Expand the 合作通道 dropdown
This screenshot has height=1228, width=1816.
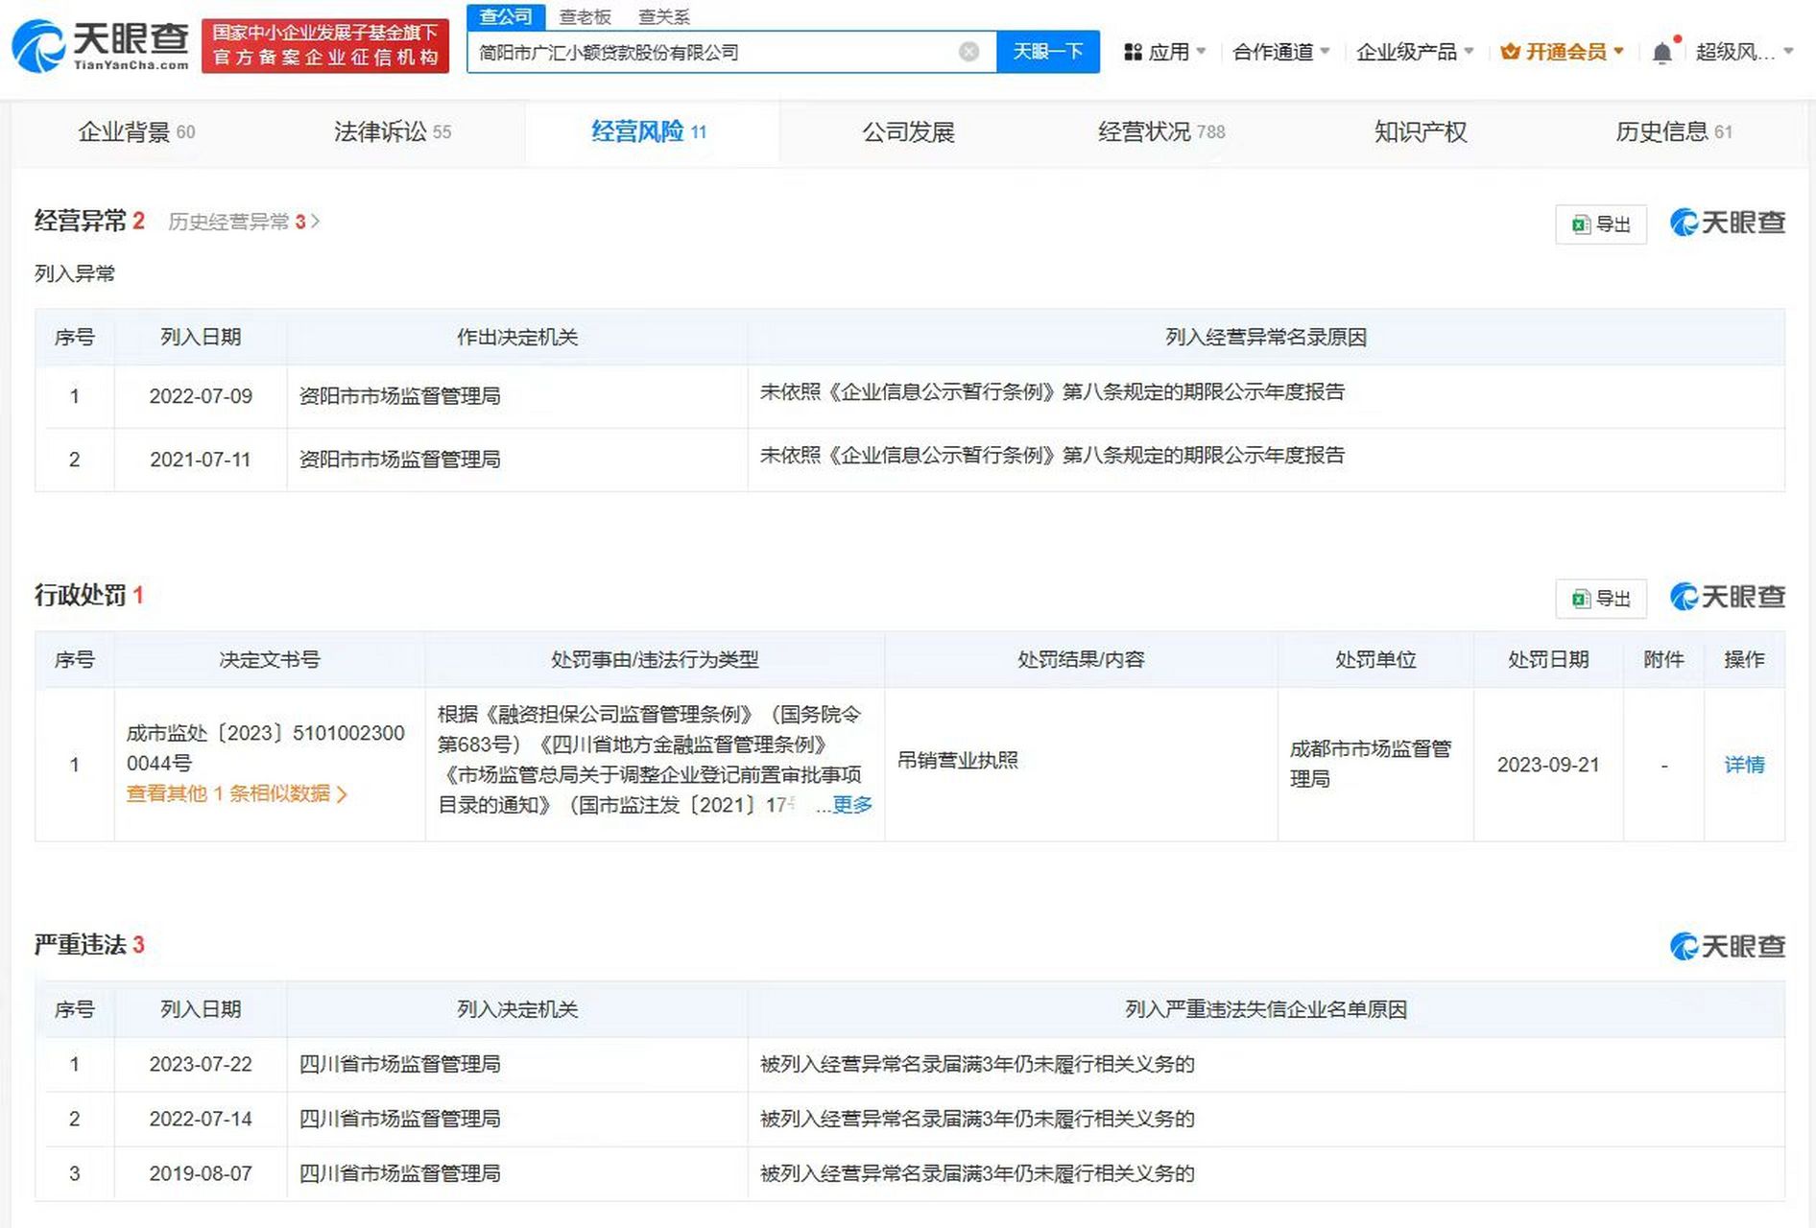click(x=1280, y=52)
